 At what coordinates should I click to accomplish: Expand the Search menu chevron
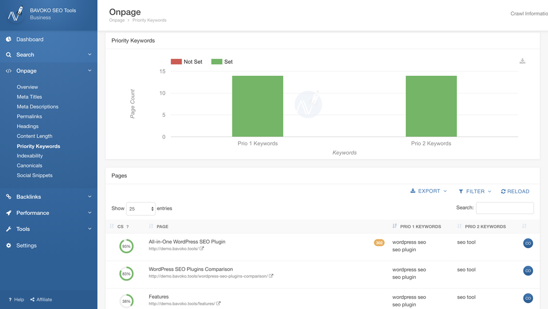tap(90, 55)
